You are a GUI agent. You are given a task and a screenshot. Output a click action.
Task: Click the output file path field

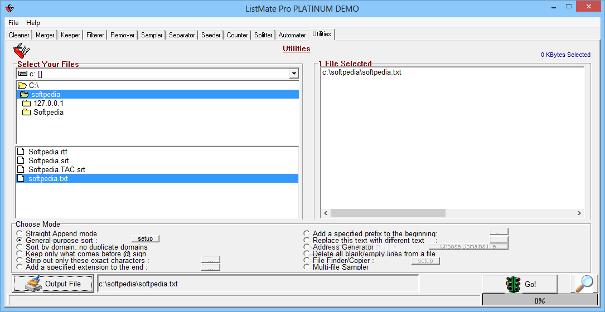[258, 284]
